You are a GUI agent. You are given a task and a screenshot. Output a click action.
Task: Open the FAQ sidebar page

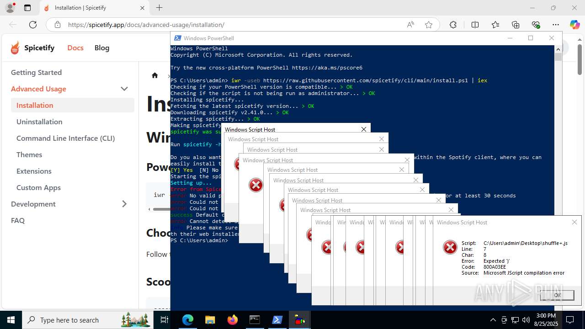tap(18, 220)
